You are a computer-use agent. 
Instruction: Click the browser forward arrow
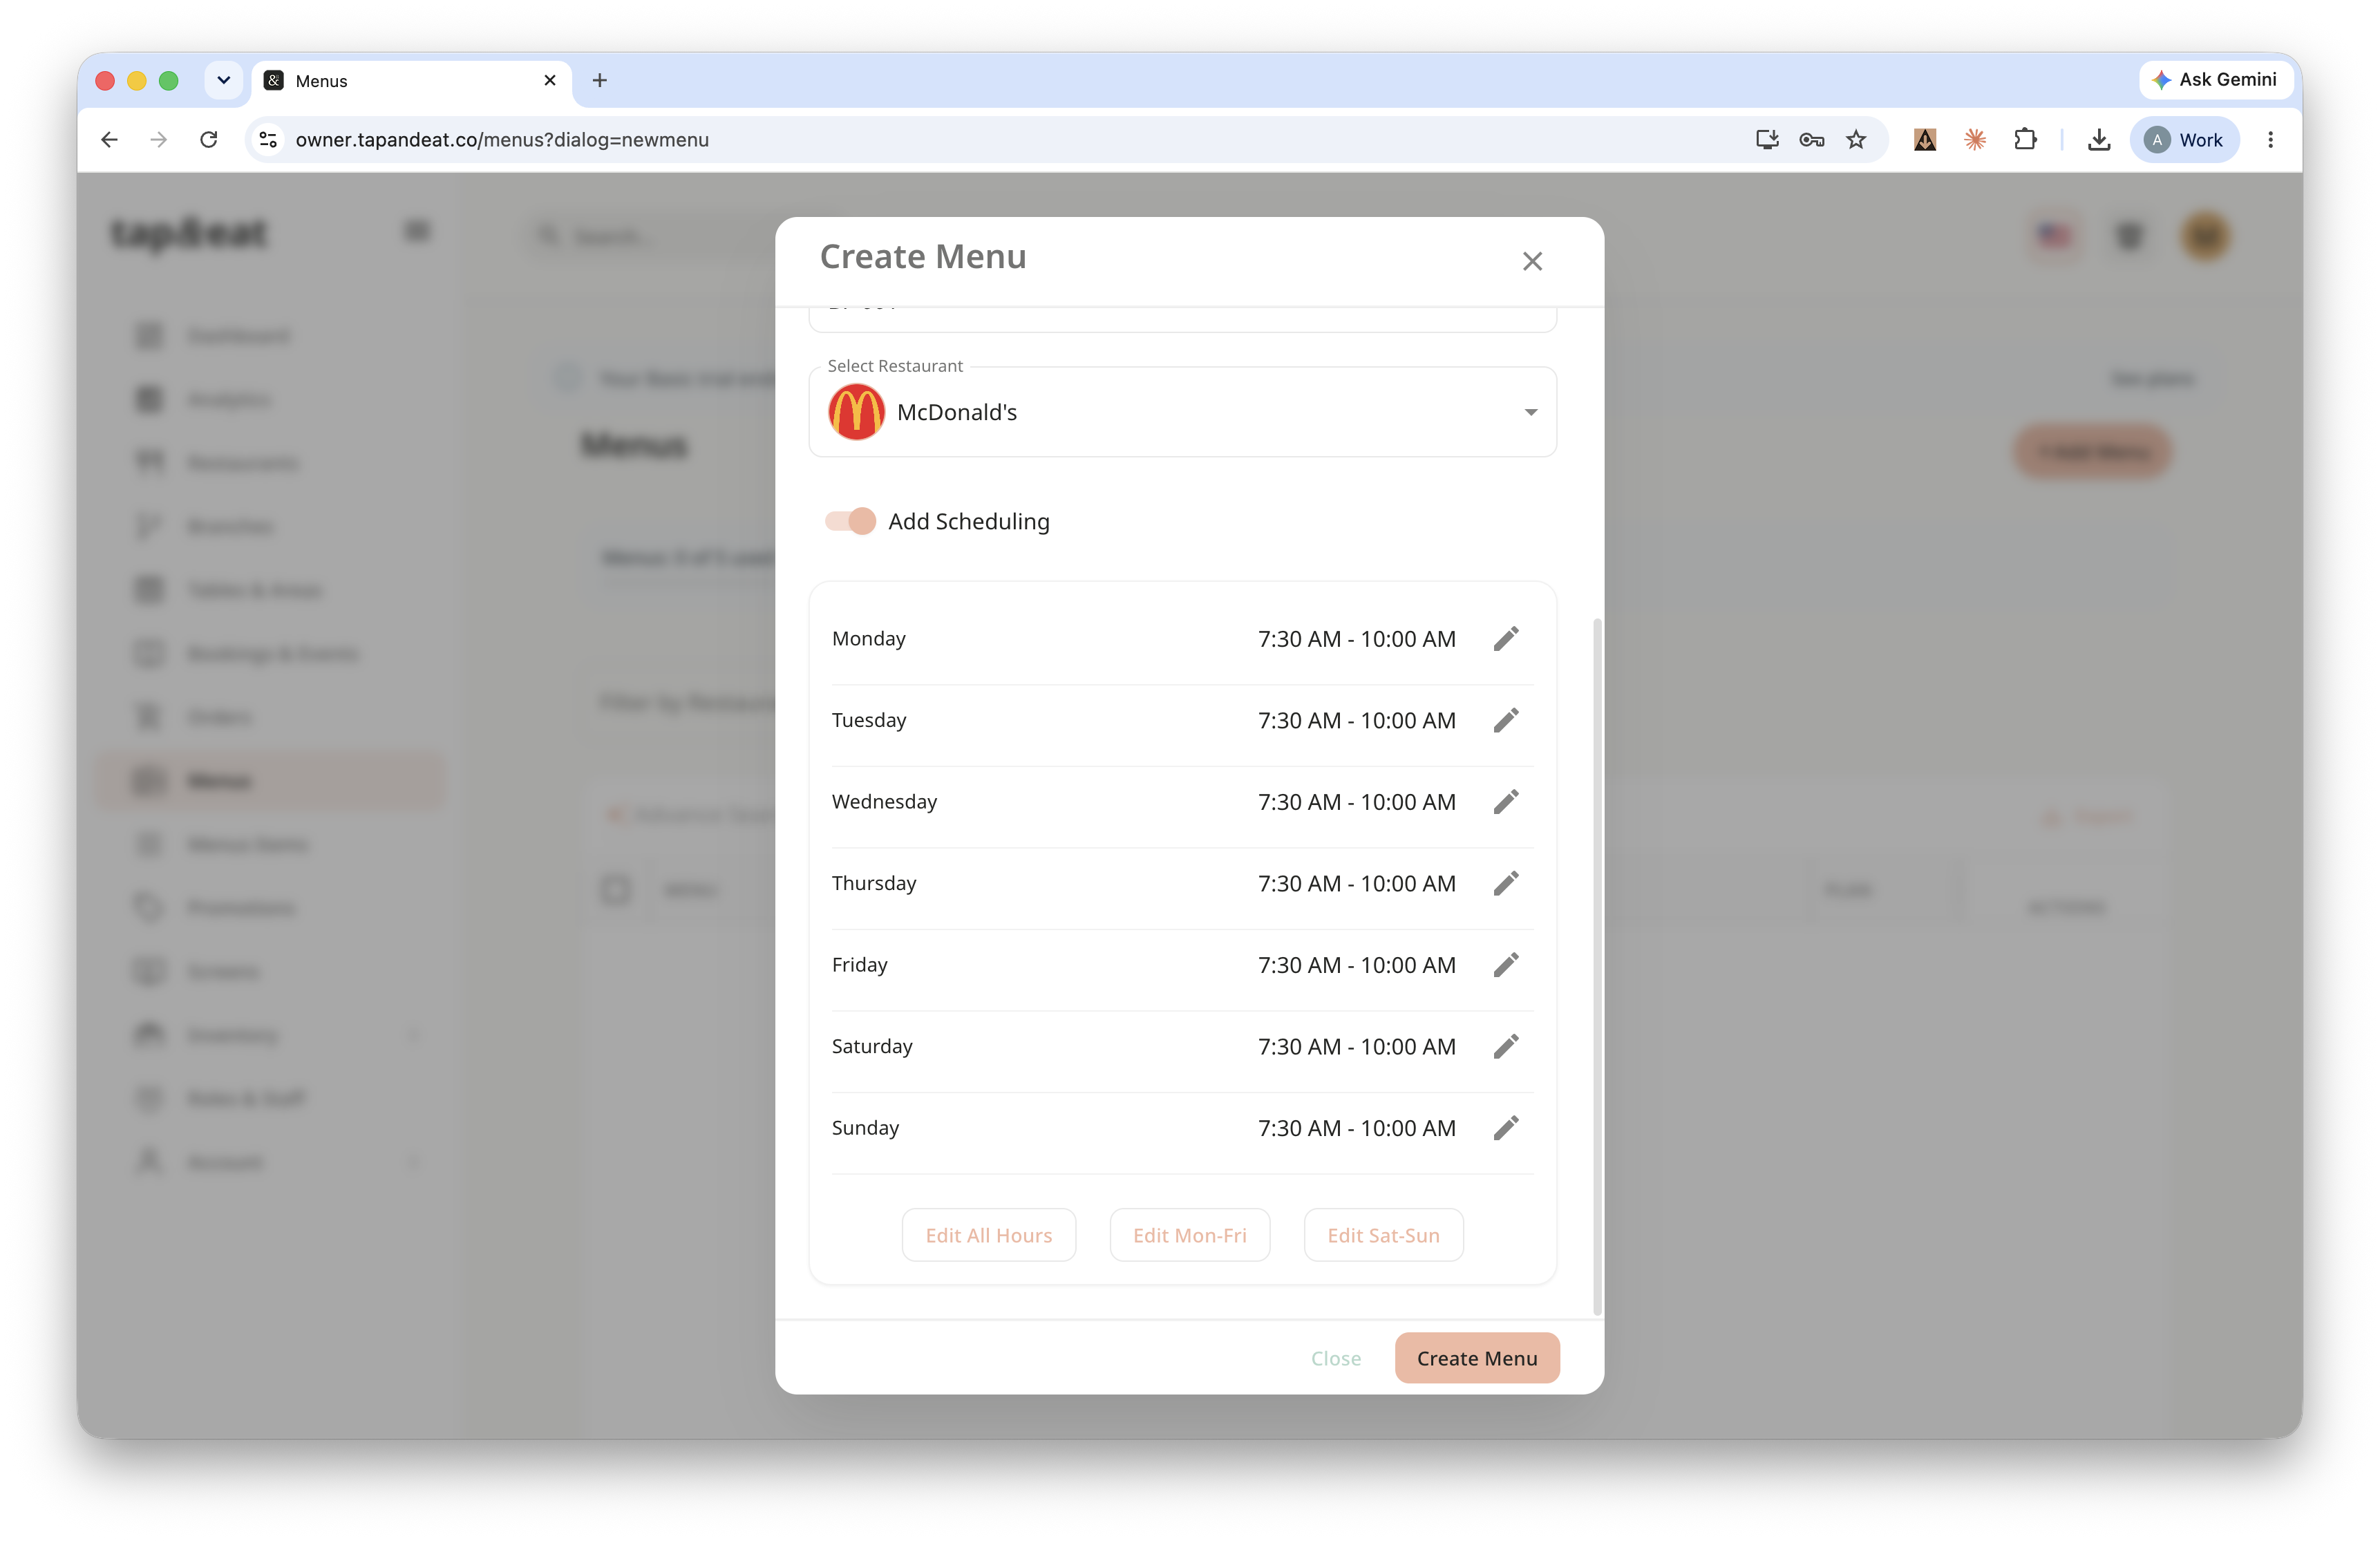tap(159, 140)
